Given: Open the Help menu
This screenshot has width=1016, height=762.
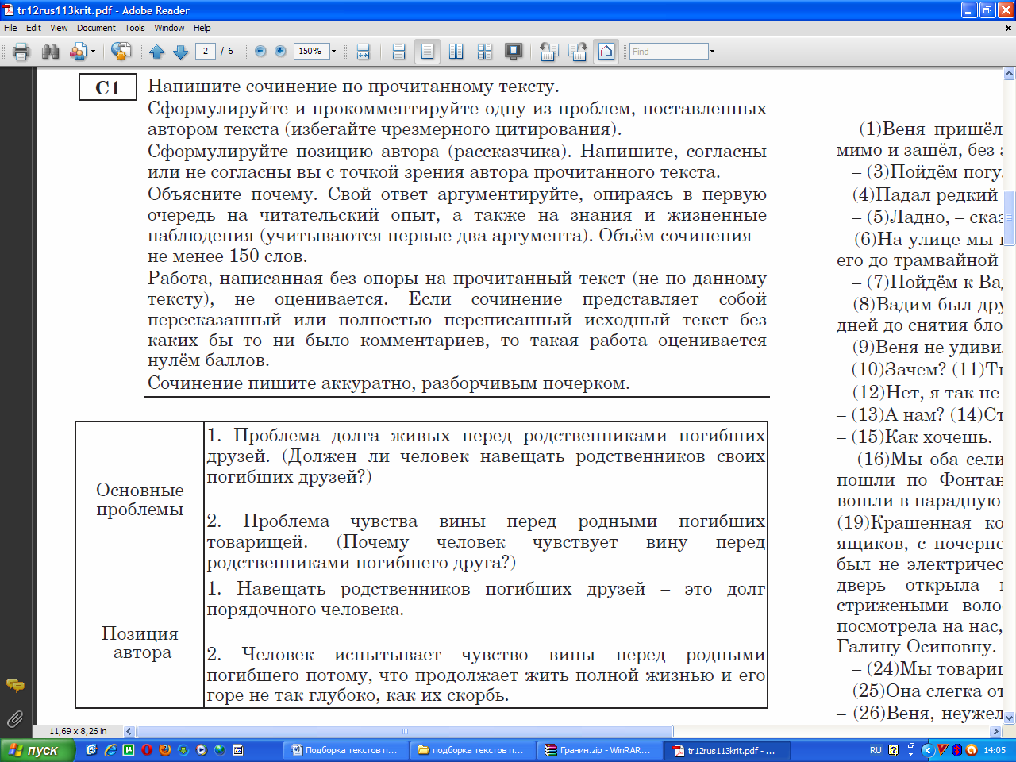Looking at the screenshot, I should point(202,28).
